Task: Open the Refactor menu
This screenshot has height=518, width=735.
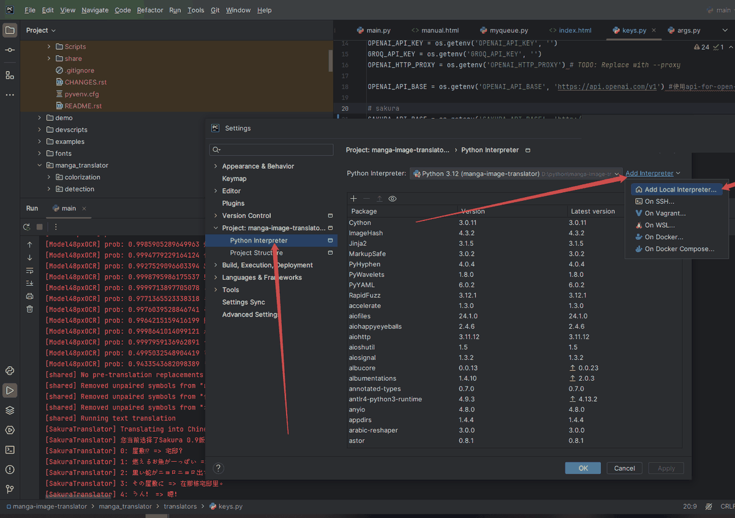Action: 150,10
